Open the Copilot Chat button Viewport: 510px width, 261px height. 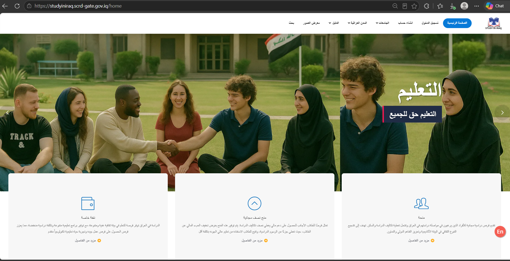(495, 6)
